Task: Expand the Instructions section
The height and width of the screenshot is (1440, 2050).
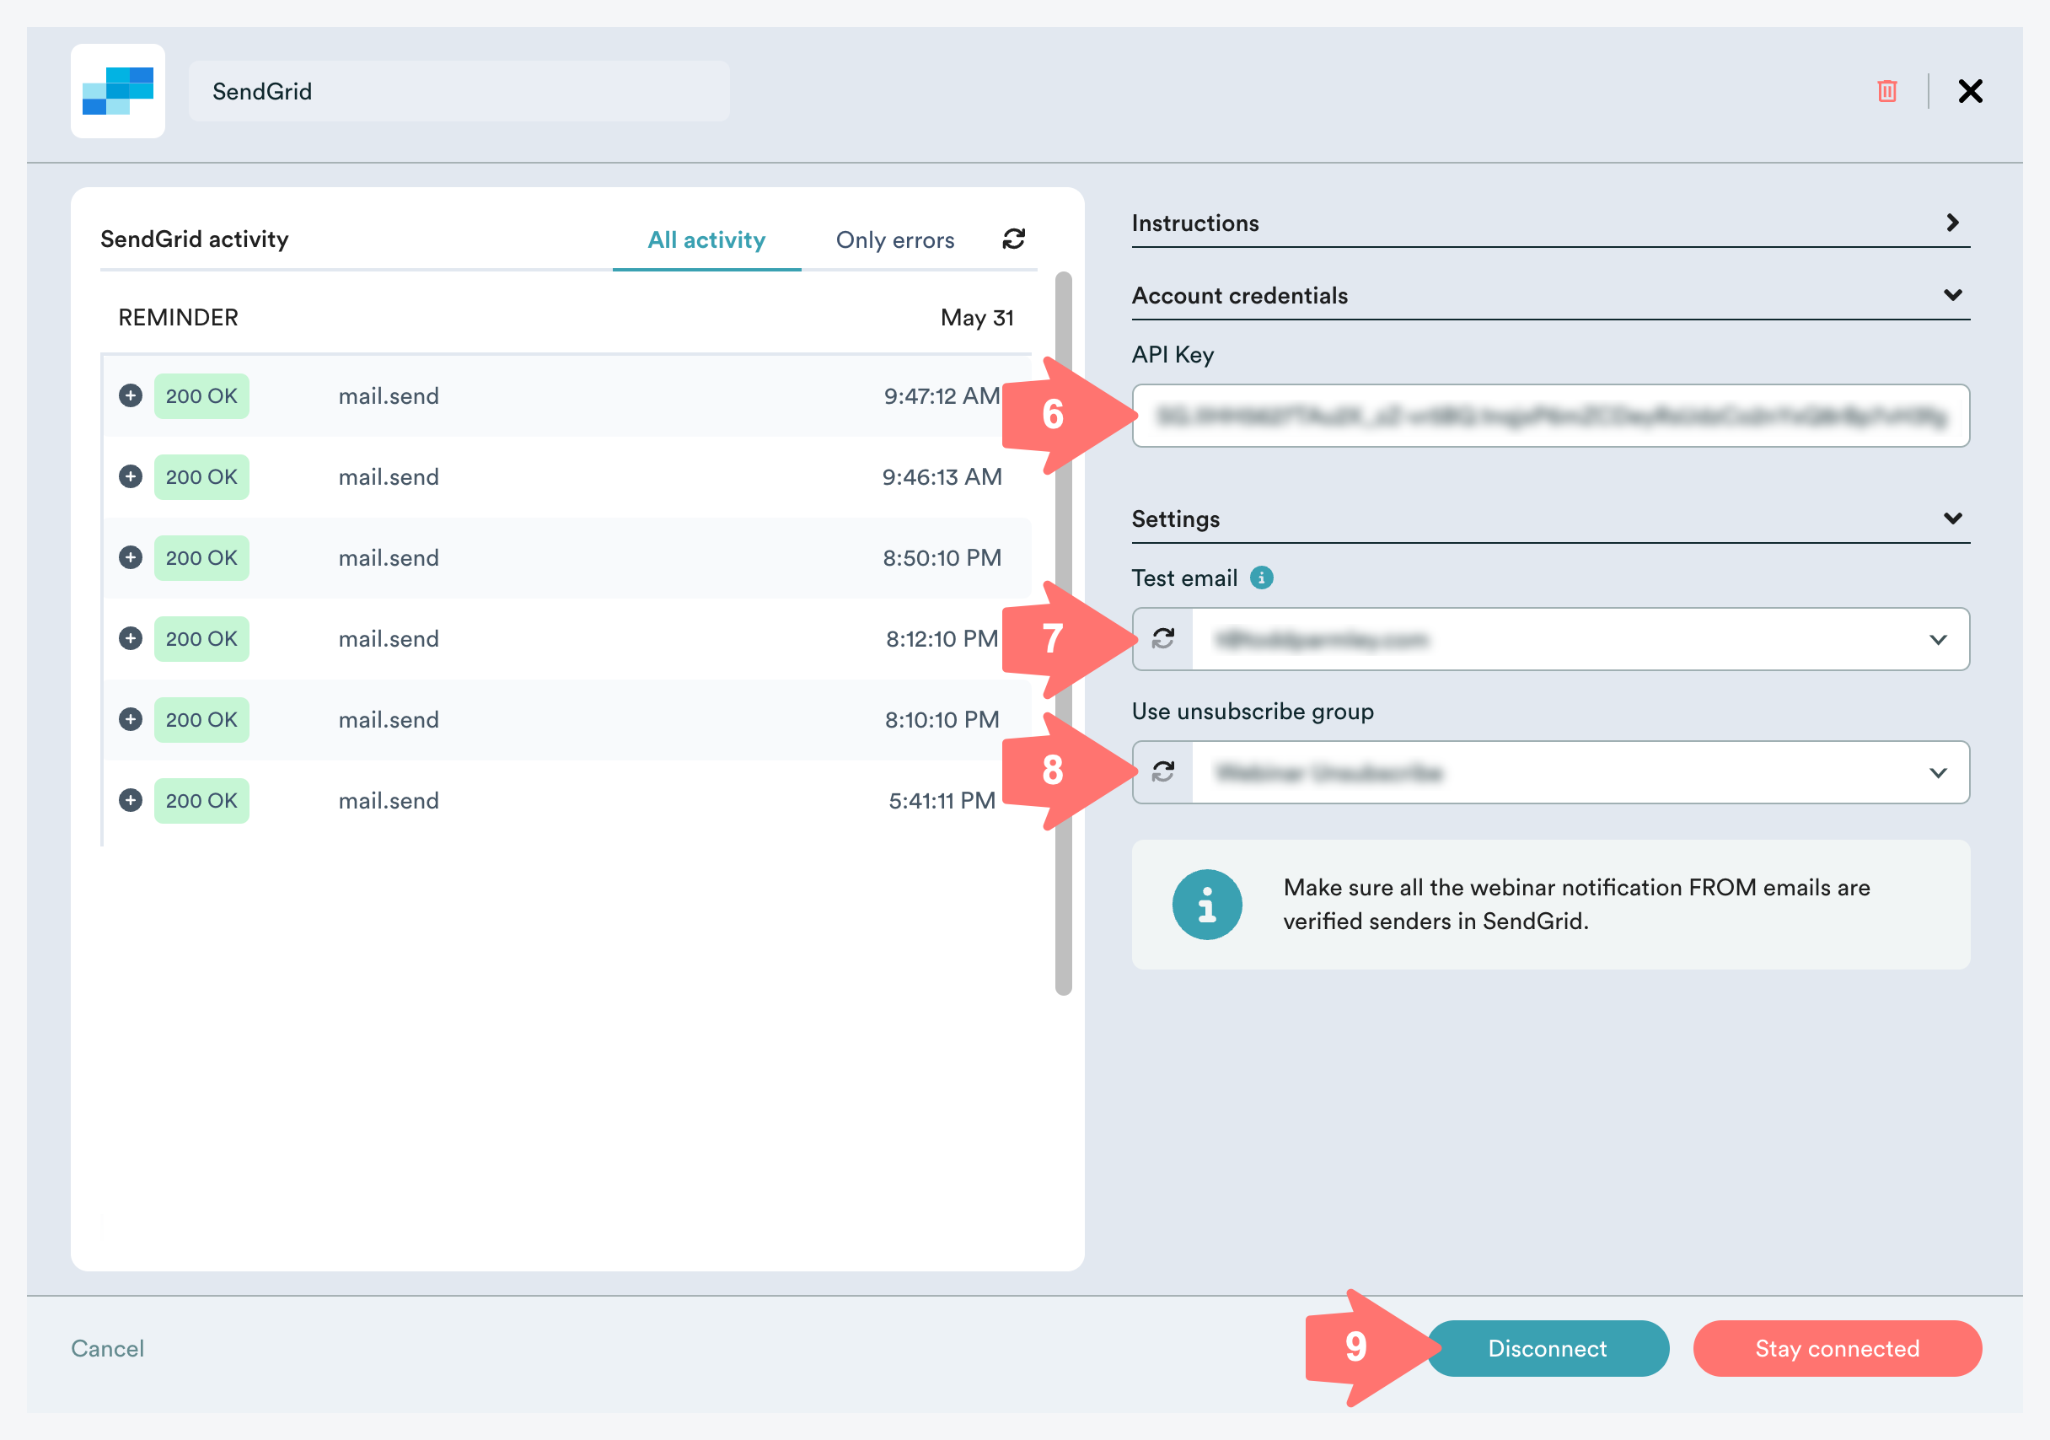Action: click(1951, 223)
